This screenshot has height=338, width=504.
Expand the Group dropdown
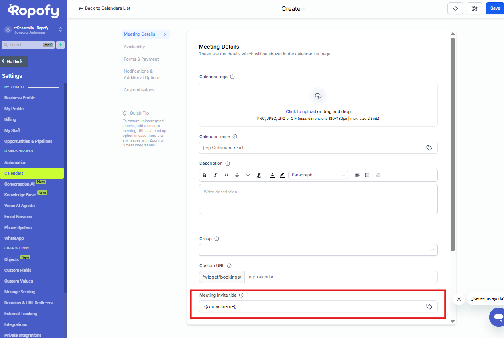click(318, 250)
